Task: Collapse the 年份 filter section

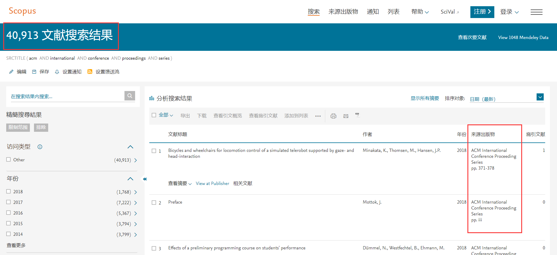Action: click(130, 179)
